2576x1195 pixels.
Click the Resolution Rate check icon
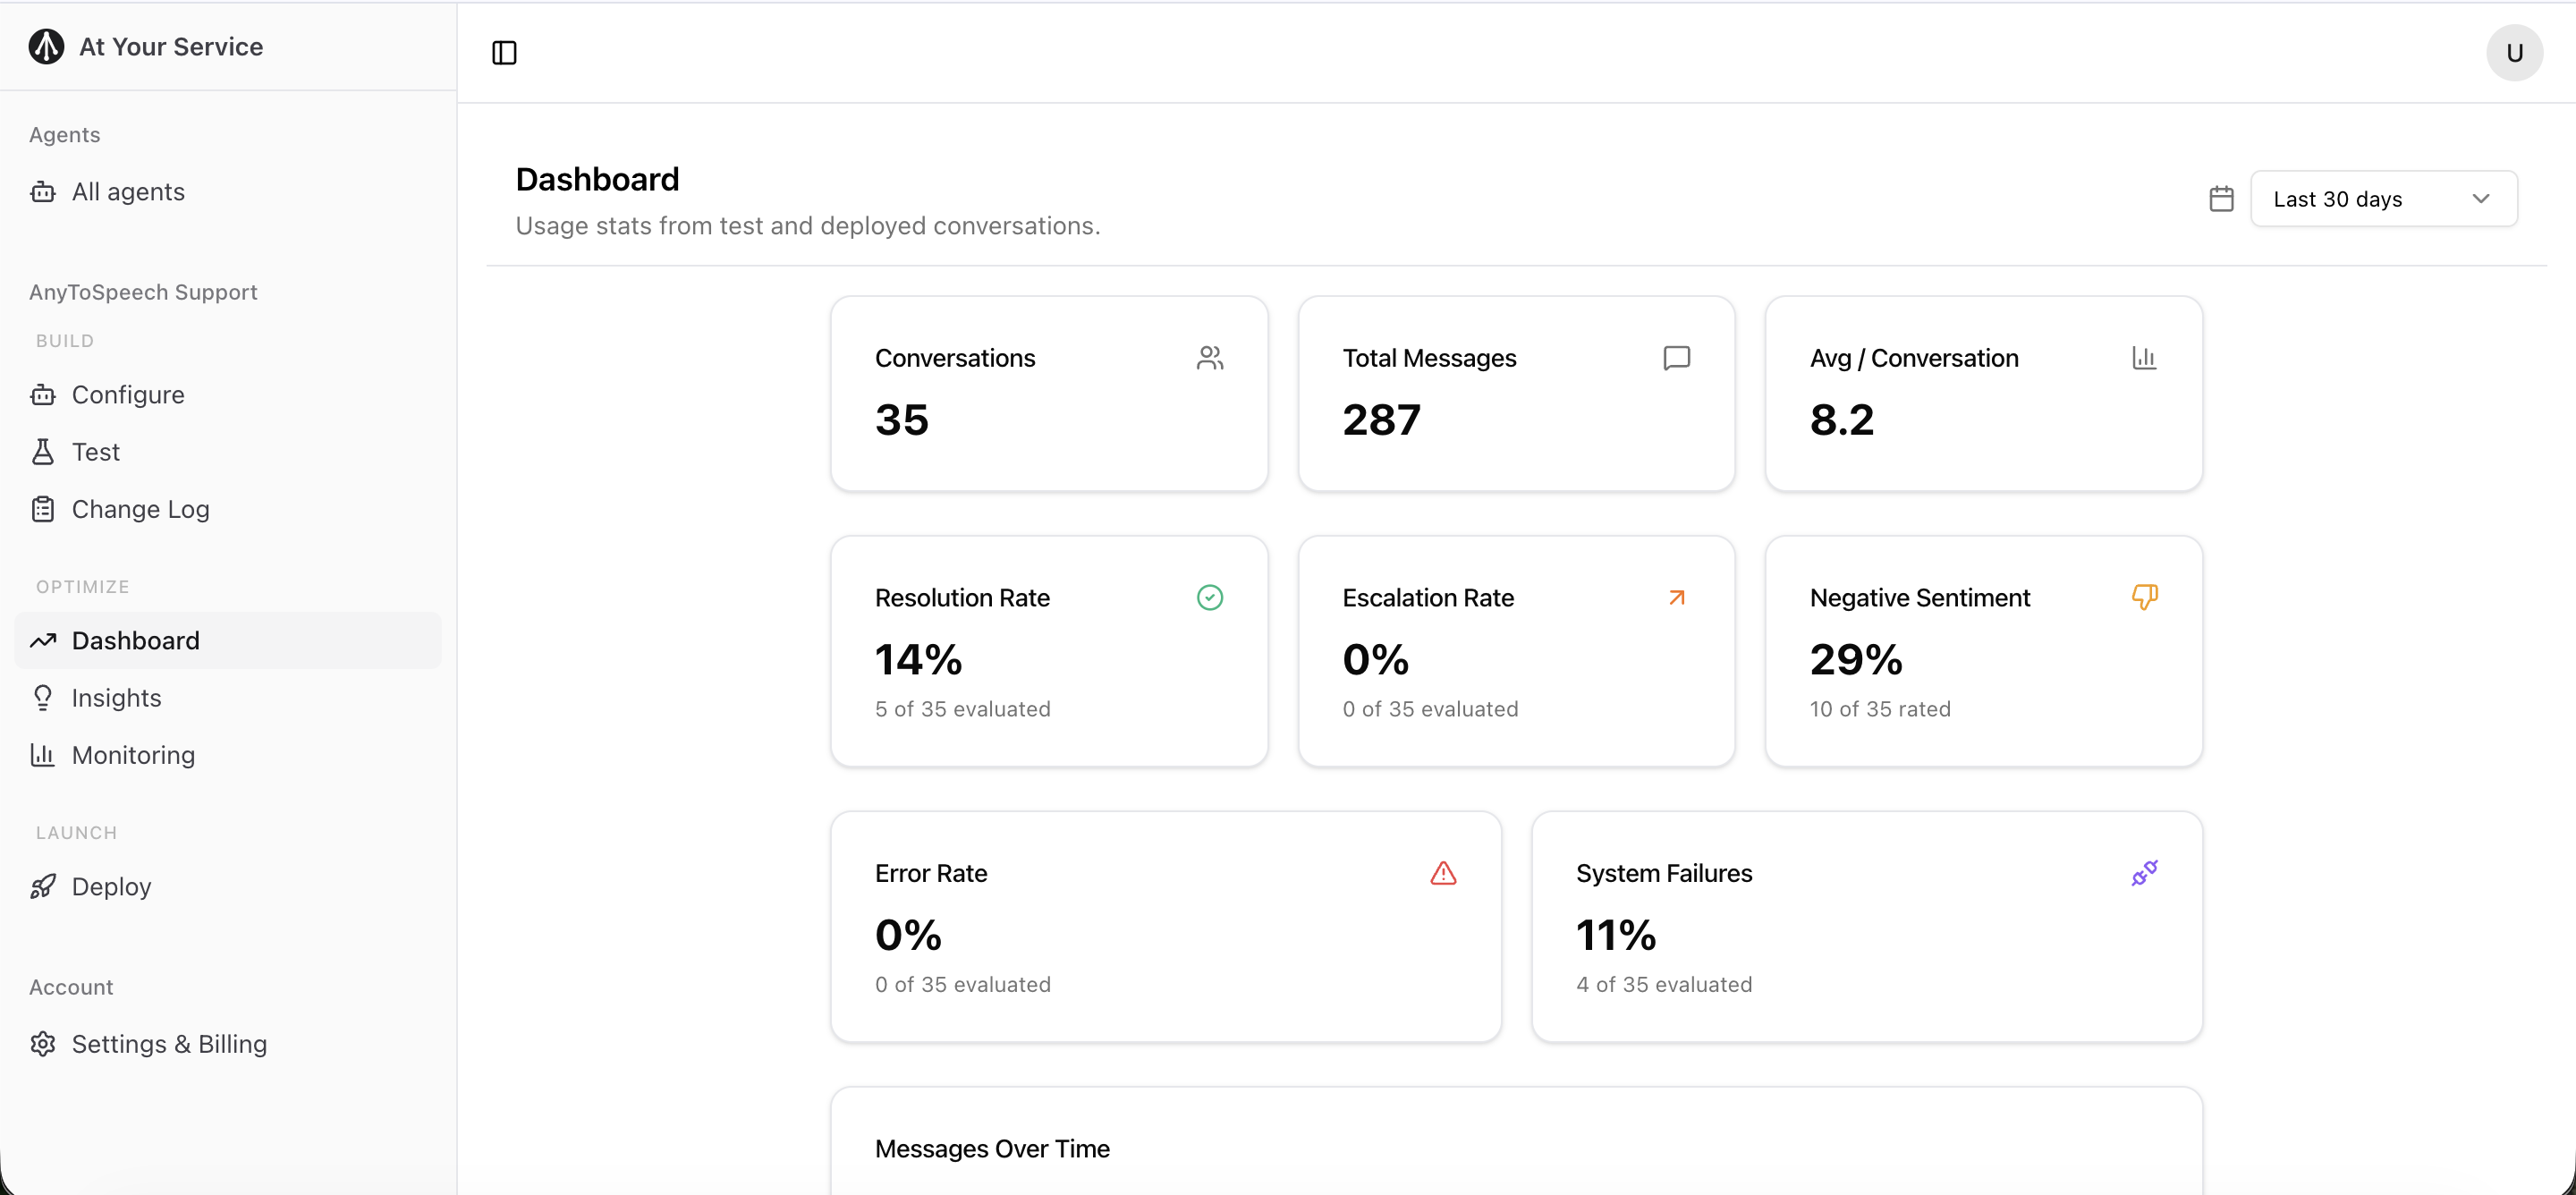[x=1209, y=598]
